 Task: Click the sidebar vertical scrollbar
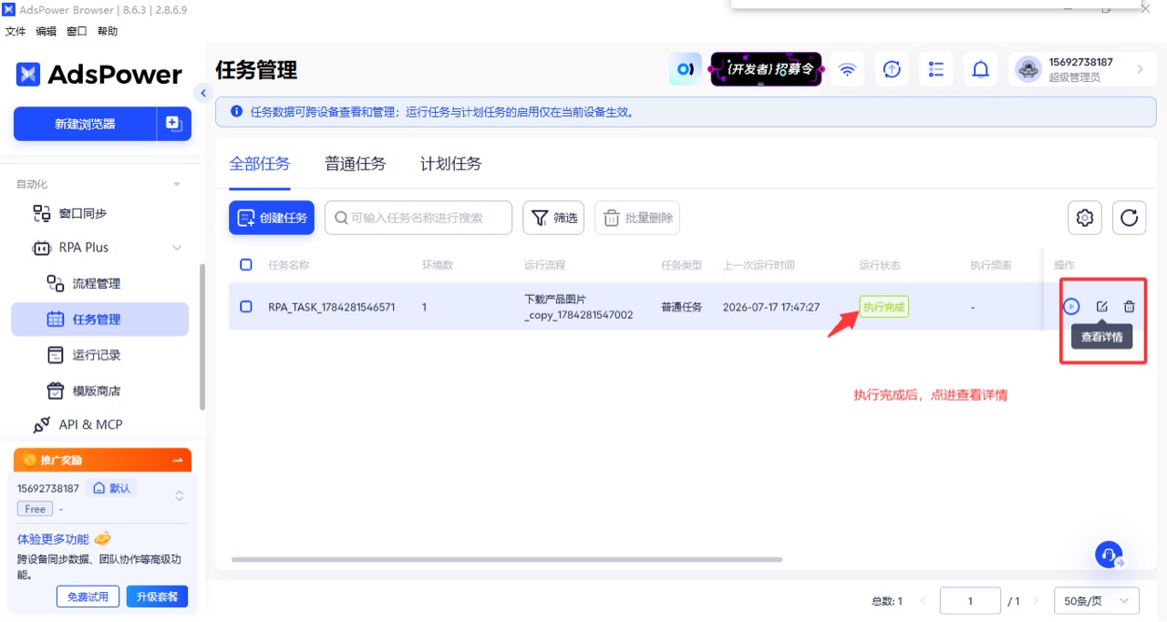pos(202,339)
